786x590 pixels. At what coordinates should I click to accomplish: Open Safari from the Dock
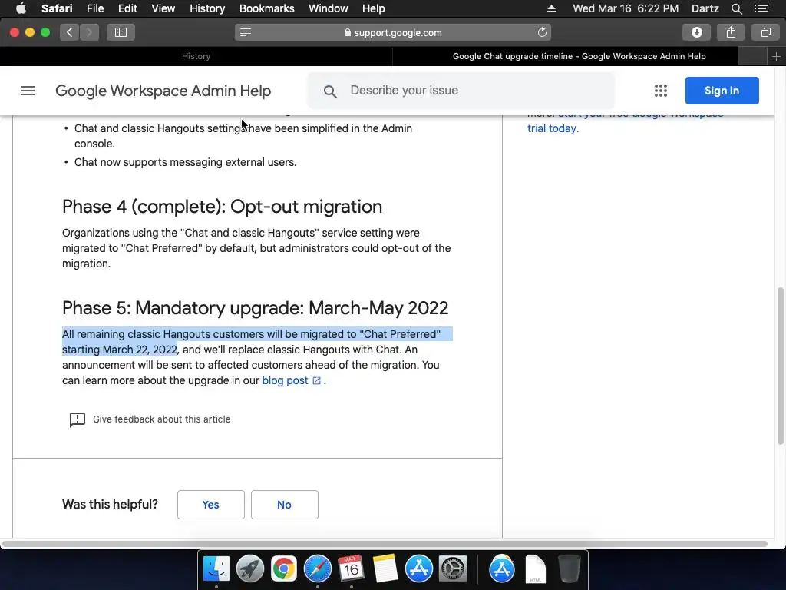click(x=317, y=568)
